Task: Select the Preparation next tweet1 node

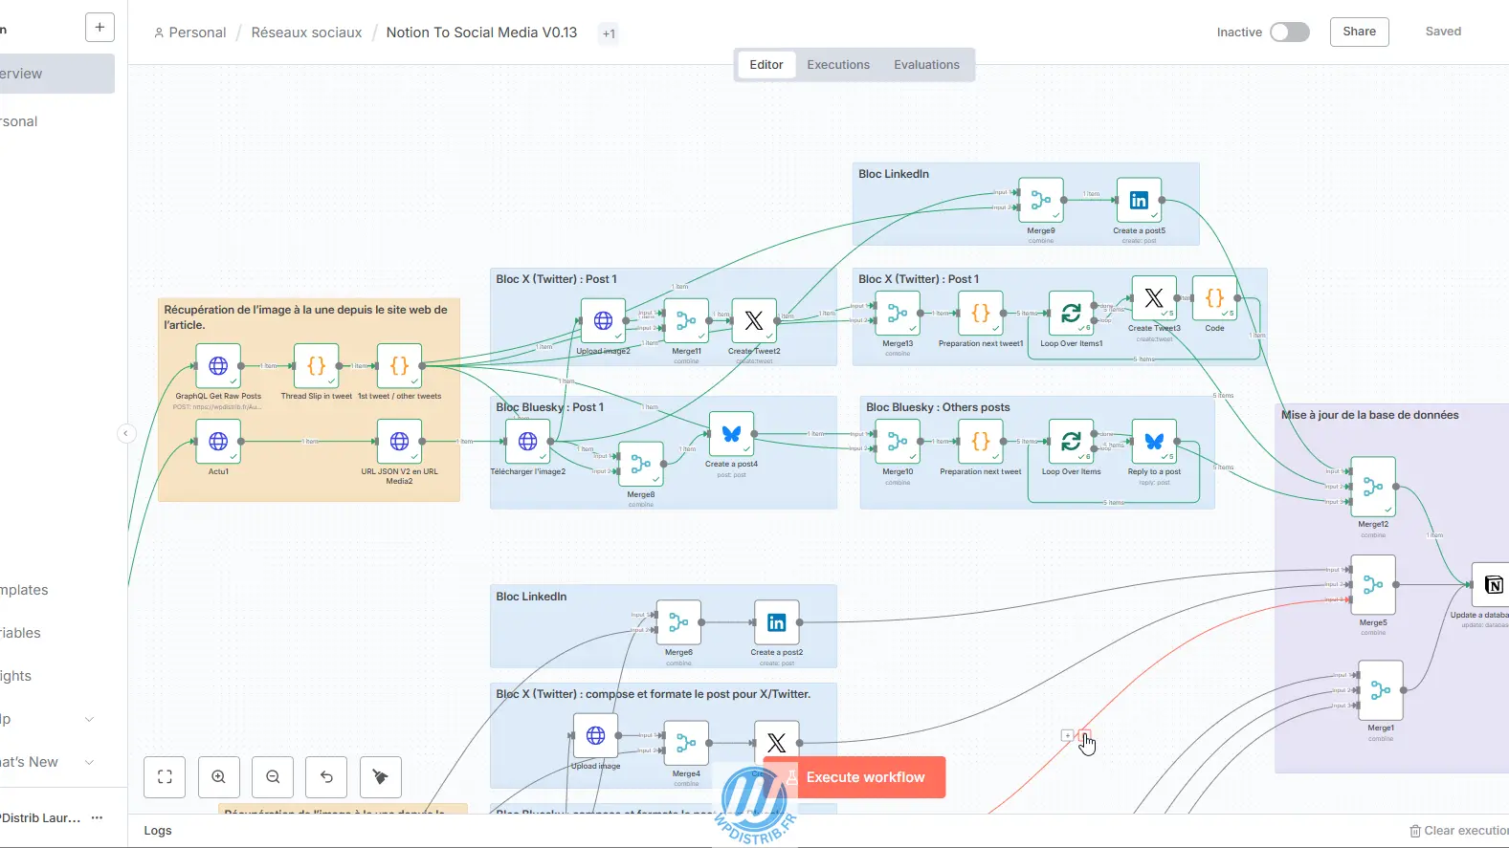Action: click(981, 313)
